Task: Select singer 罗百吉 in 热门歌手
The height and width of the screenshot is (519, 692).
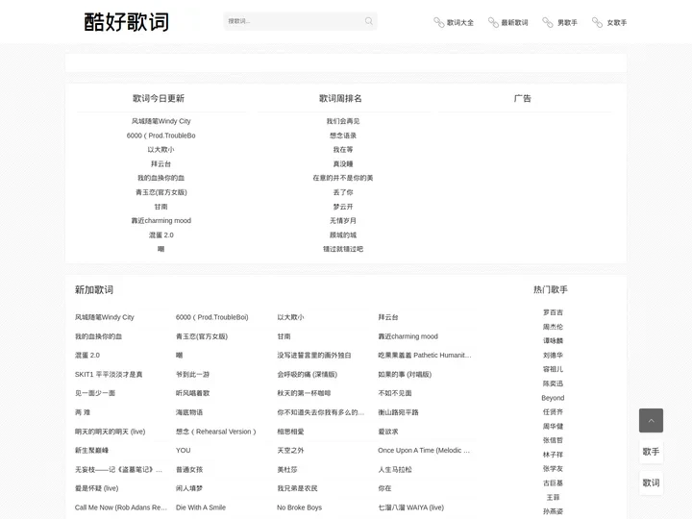Action: 553,312
